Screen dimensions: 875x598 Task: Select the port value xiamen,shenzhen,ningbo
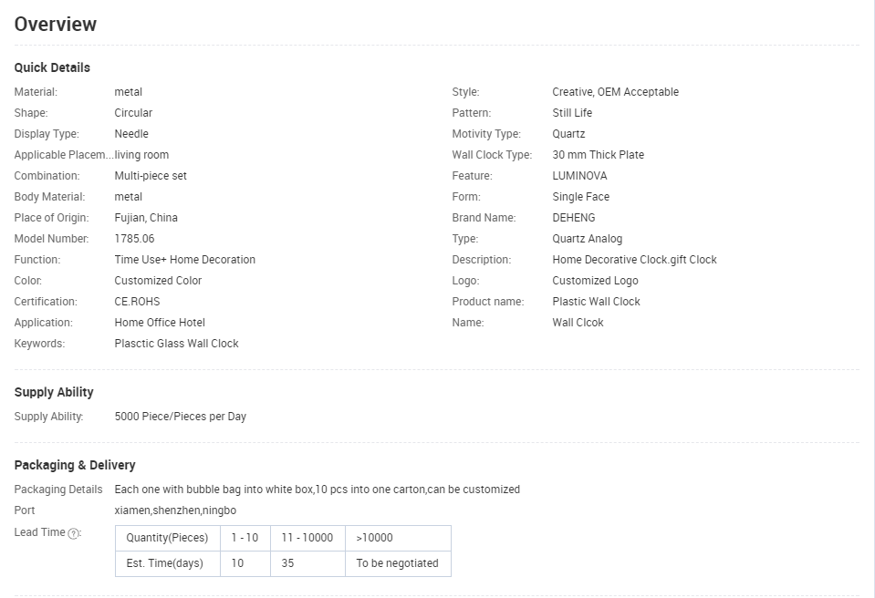coord(175,510)
